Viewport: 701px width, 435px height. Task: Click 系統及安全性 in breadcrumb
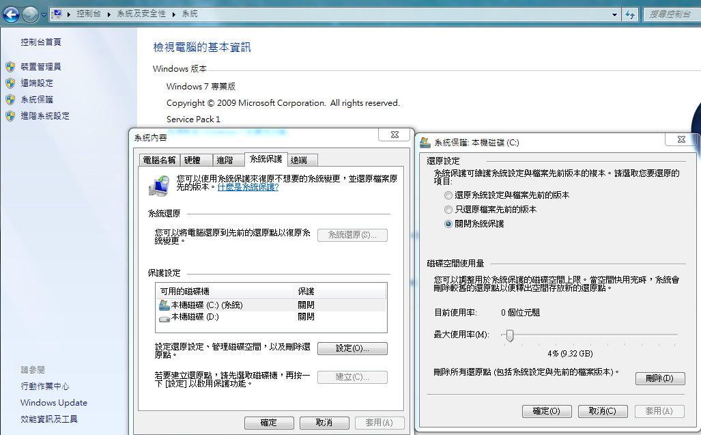tap(141, 14)
